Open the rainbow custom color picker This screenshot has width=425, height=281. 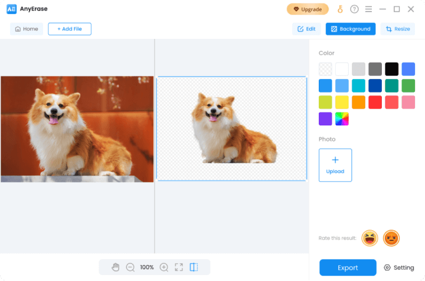[x=342, y=118]
